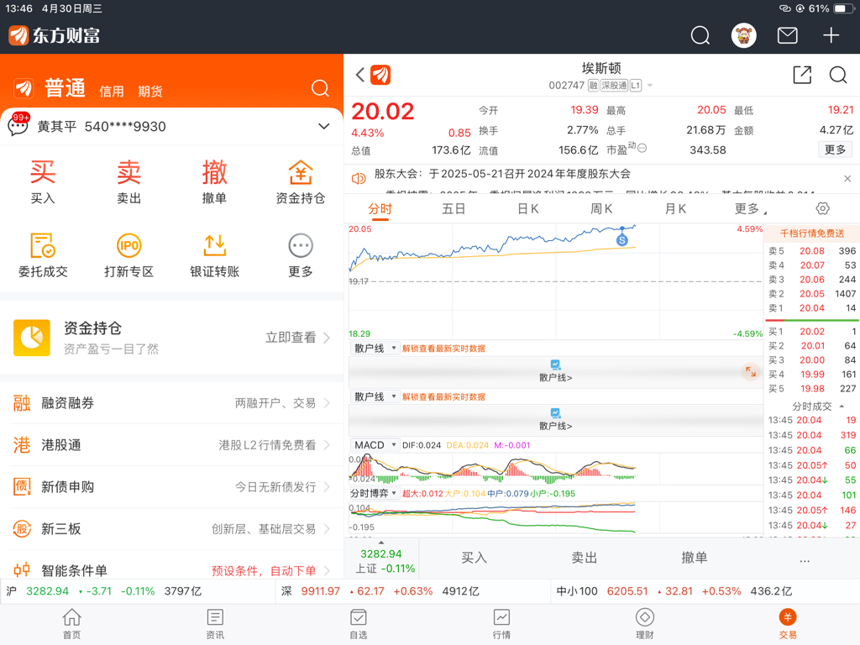Image resolution: width=860 pixels, height=645 pixels.
Task: Open the mail messages icon
Action: [x=787, y=35]
